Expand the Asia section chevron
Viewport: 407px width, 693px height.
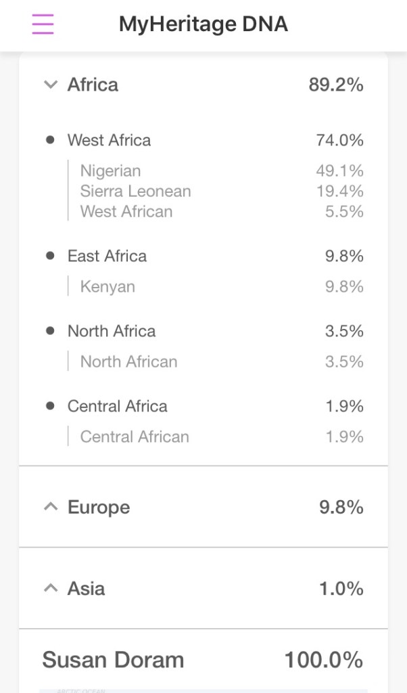[x=50, y=588]
